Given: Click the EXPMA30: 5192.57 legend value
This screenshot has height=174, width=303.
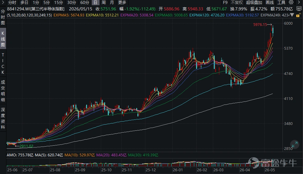Looking at the screenshot, I should click(x=242, y=15).
